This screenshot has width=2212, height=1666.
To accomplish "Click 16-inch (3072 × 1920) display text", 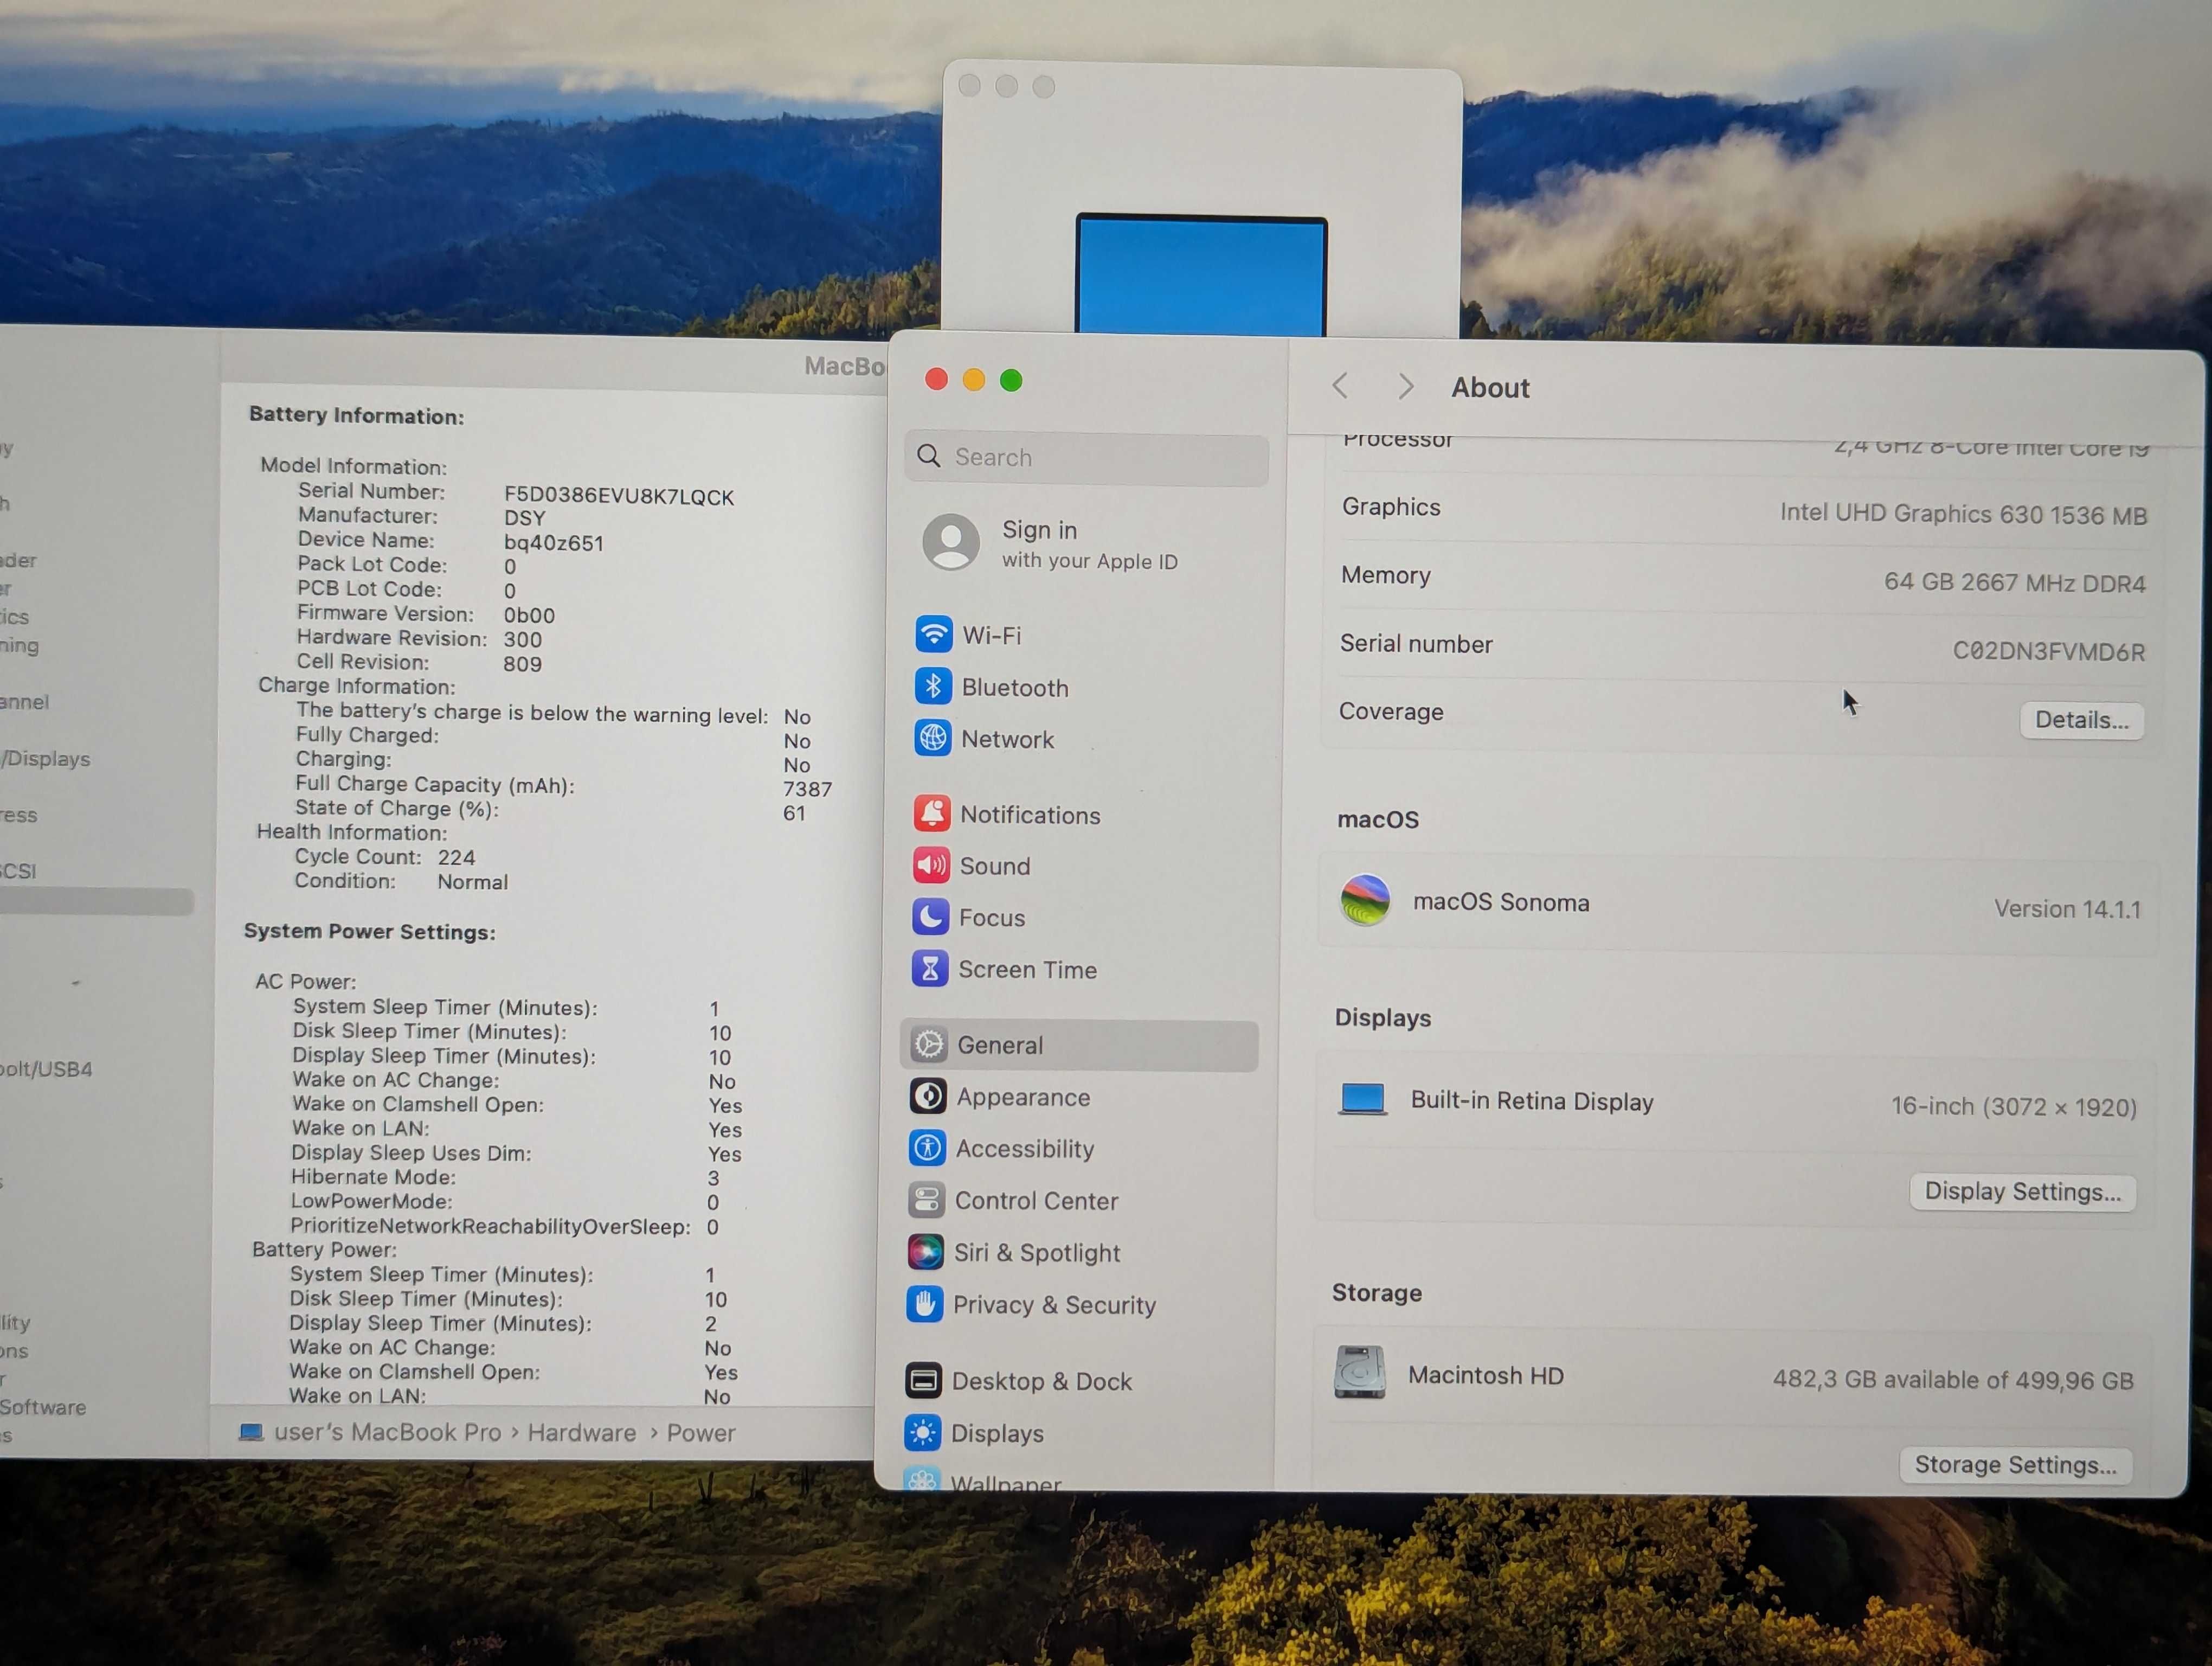I will click(x=2013, y=1106).
